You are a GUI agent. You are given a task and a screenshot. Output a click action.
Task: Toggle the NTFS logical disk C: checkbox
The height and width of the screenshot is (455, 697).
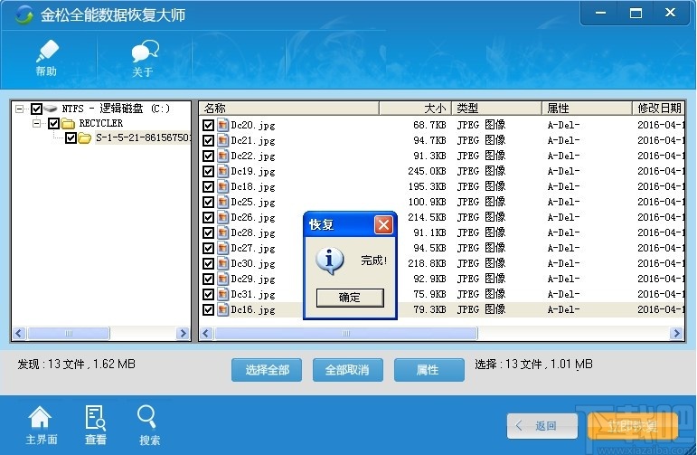coord(36,109)
